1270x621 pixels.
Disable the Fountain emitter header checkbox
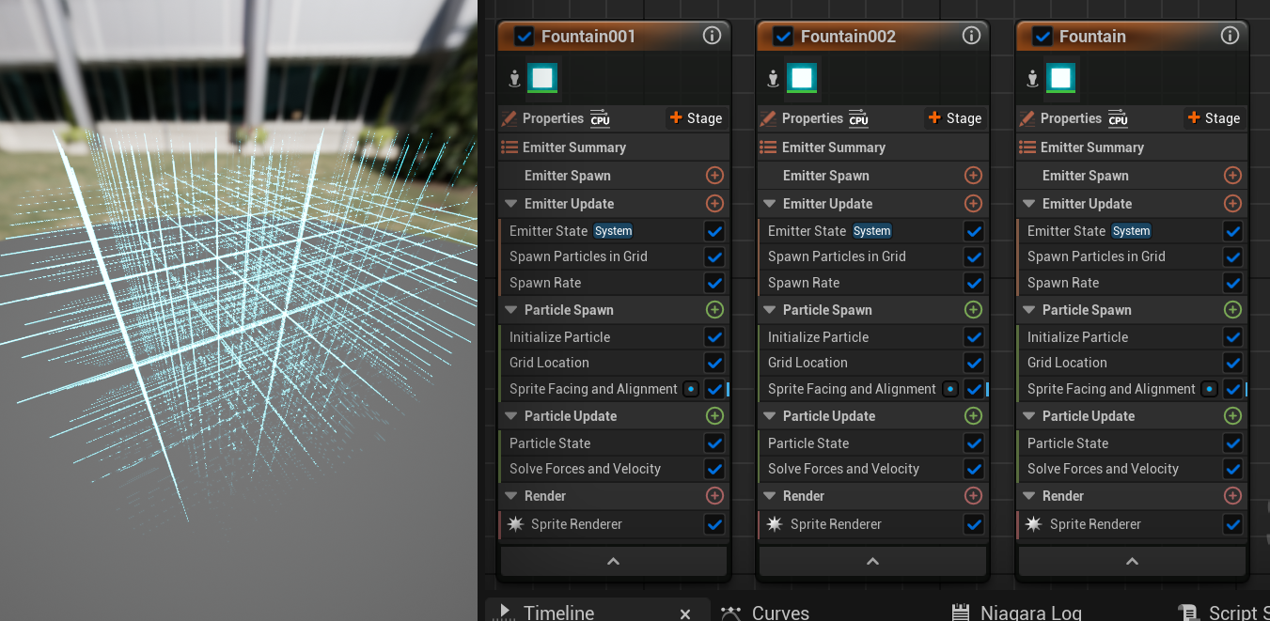click(x=1043, y=37)
